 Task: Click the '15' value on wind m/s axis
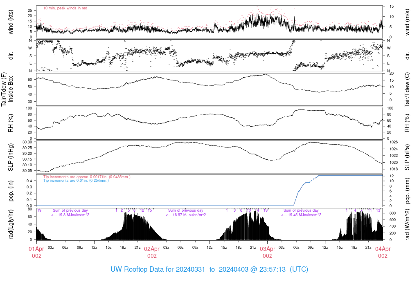point(392,7)
